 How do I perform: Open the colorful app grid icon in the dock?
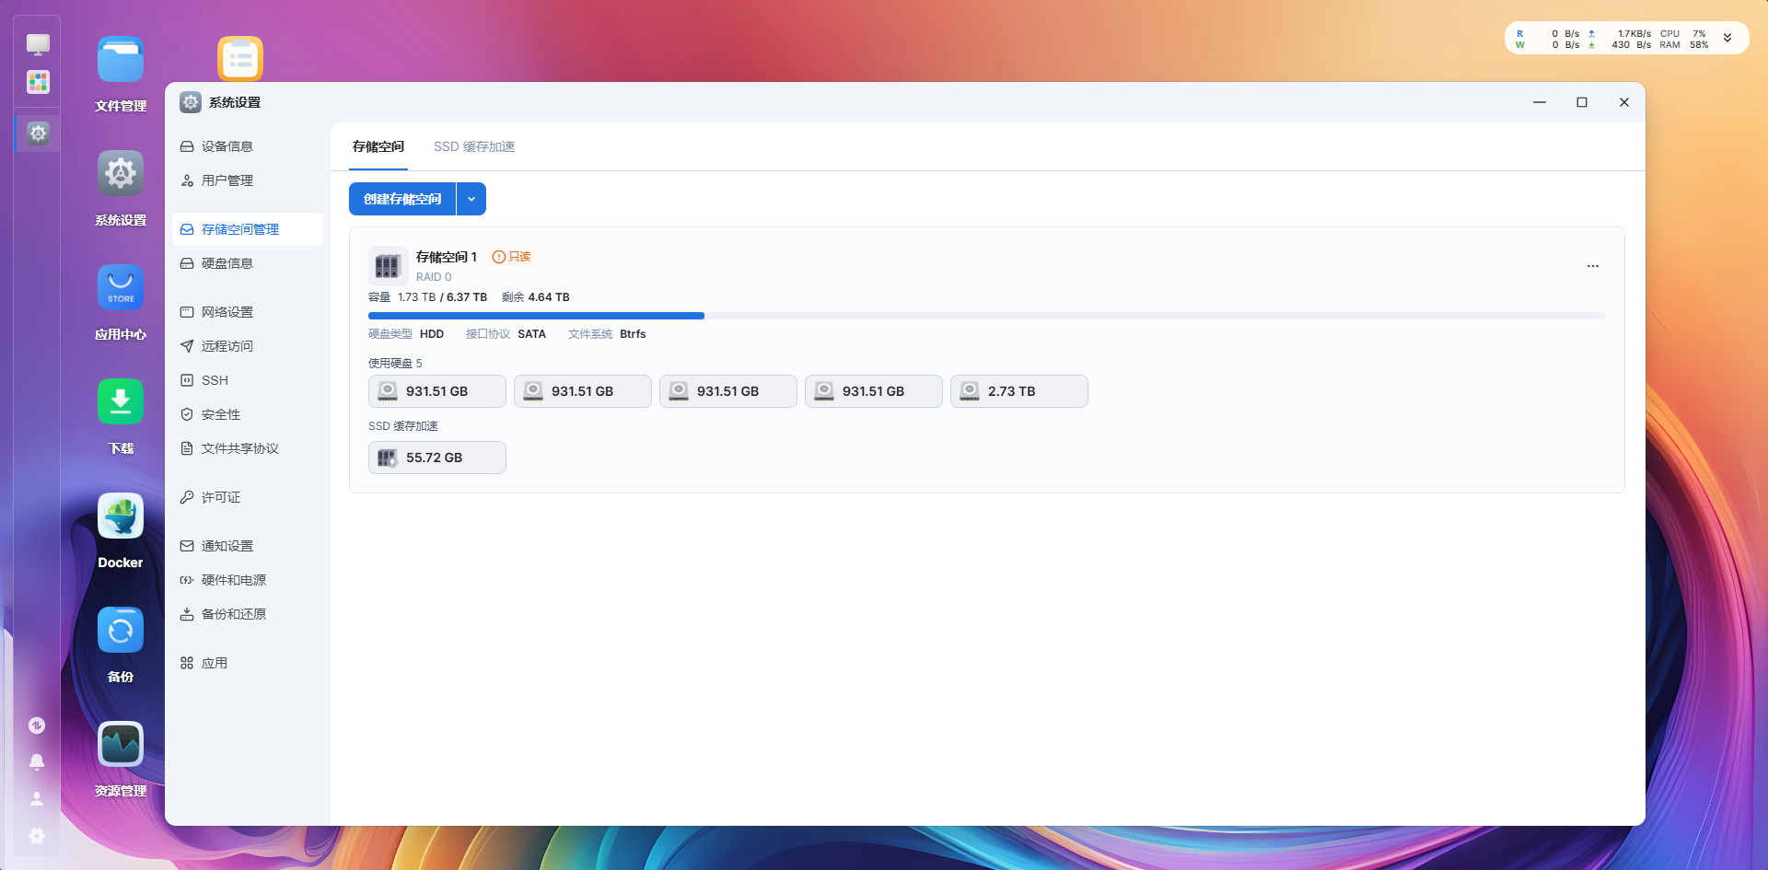[38, 82]
